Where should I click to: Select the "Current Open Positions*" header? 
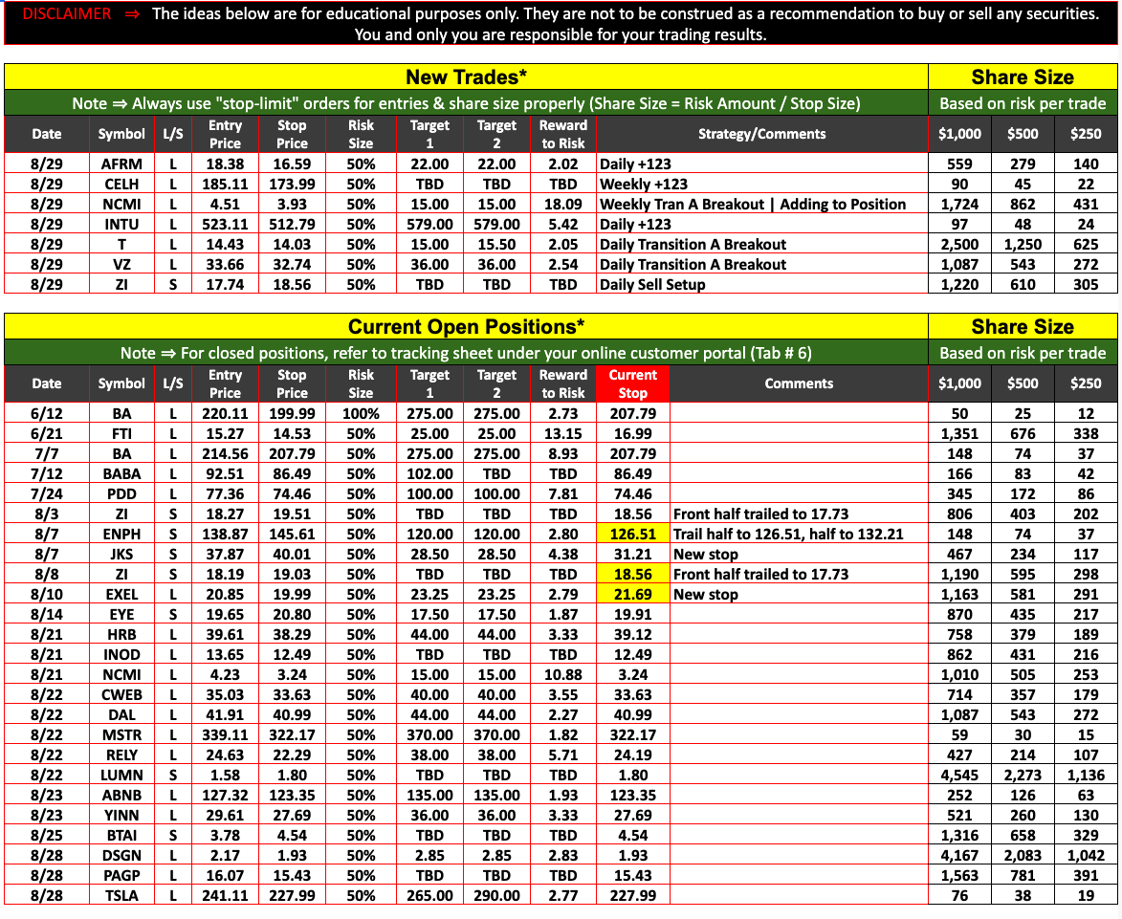point(466,327)
